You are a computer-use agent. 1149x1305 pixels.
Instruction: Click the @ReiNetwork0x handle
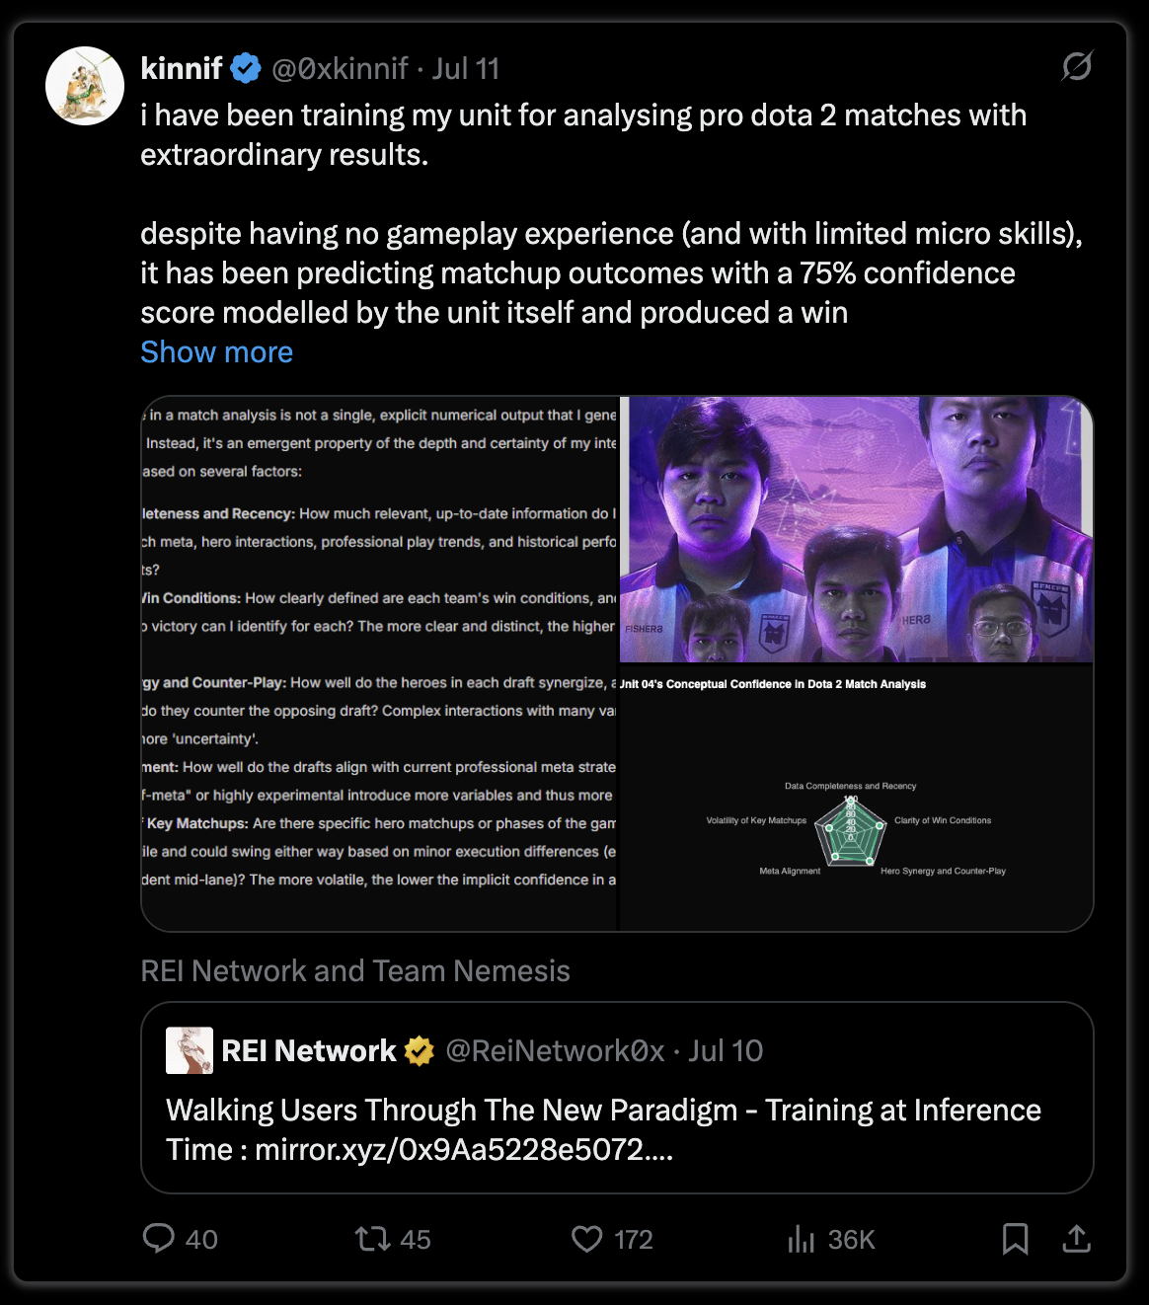tap(555, 1050)
